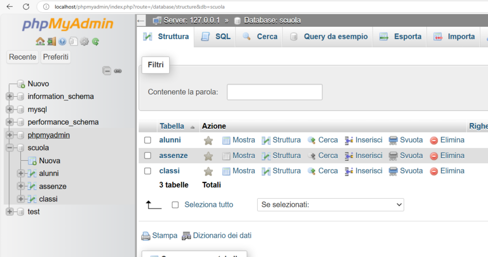Click the site information icon in address bar

[46, 7]
